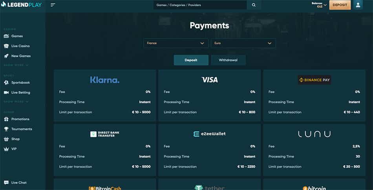This screenshot has height=190, width=373.
Task: Click the Klarna limit value € 10 - 5000
Action: (x=141, y=112)
